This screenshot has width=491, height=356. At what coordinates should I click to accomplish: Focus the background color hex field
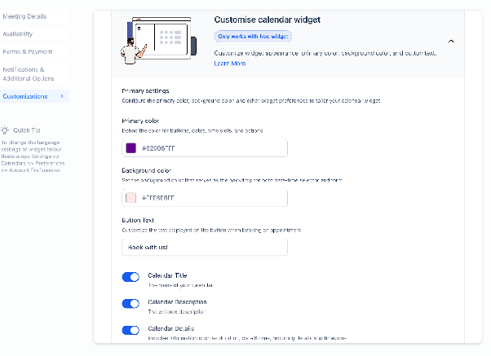205,198
